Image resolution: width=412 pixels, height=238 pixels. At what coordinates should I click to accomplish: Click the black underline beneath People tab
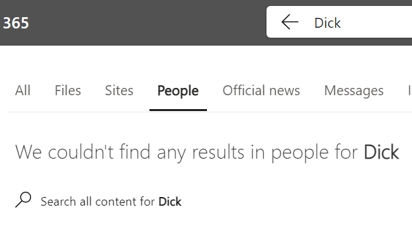(178, 110)
